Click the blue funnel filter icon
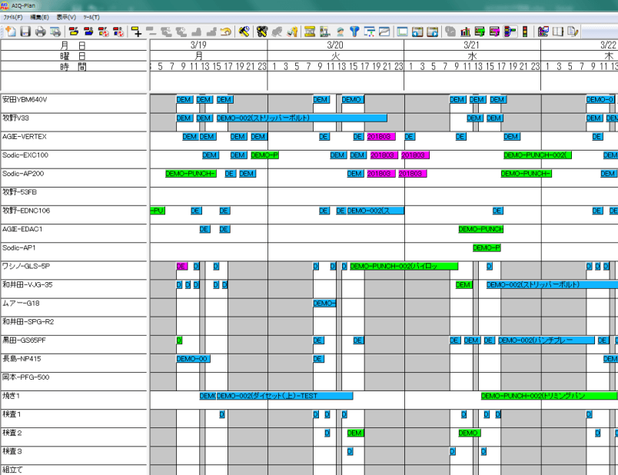 pos(354,32)
